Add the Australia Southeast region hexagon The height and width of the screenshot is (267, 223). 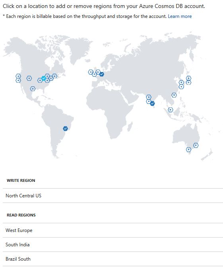(x=188, y=150)
